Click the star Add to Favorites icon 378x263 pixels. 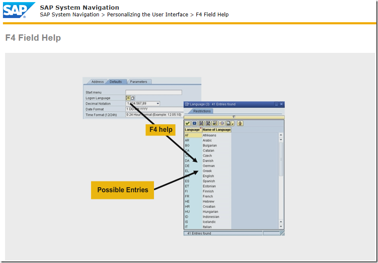[240, 123]
